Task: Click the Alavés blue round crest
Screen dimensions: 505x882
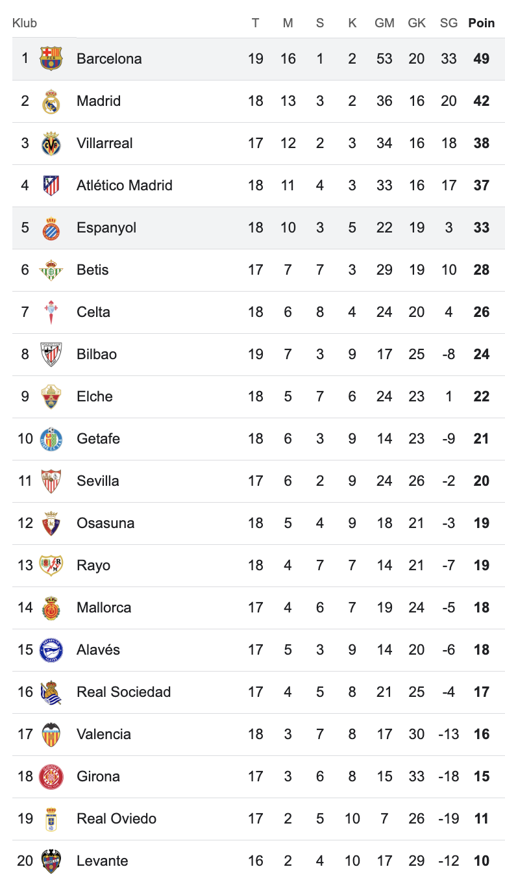Action: click(51, 650)
